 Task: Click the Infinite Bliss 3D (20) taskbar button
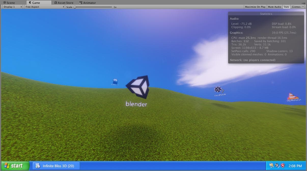pyautogui.click(x=56, y=166)
